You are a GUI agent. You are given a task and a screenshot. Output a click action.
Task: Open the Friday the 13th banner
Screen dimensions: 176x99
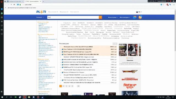130,86
